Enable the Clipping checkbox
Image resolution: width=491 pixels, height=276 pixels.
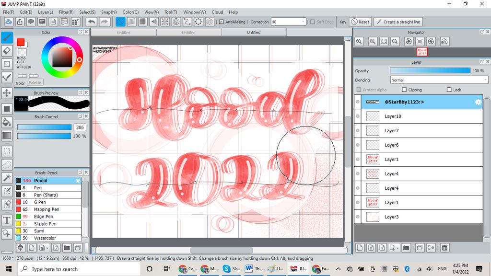[x=404, y=90]
